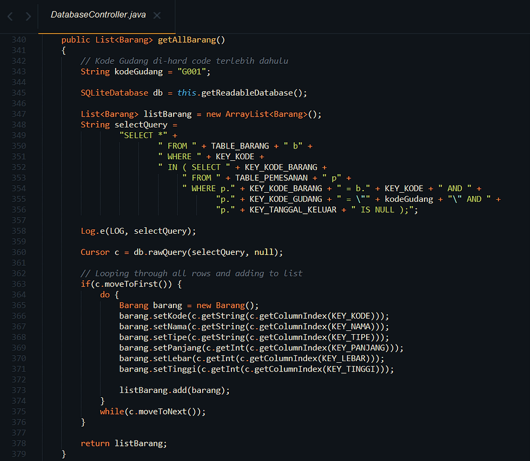The height and width of the screenshot is (461, 530).
Task: Click the Cursor type name on line 360
Action: [95, 253]
